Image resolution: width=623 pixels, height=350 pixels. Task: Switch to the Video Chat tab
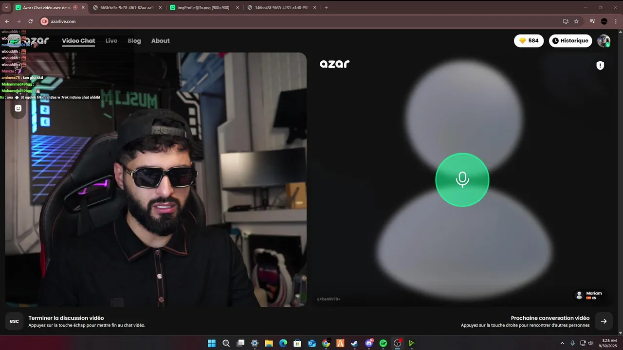78,41
